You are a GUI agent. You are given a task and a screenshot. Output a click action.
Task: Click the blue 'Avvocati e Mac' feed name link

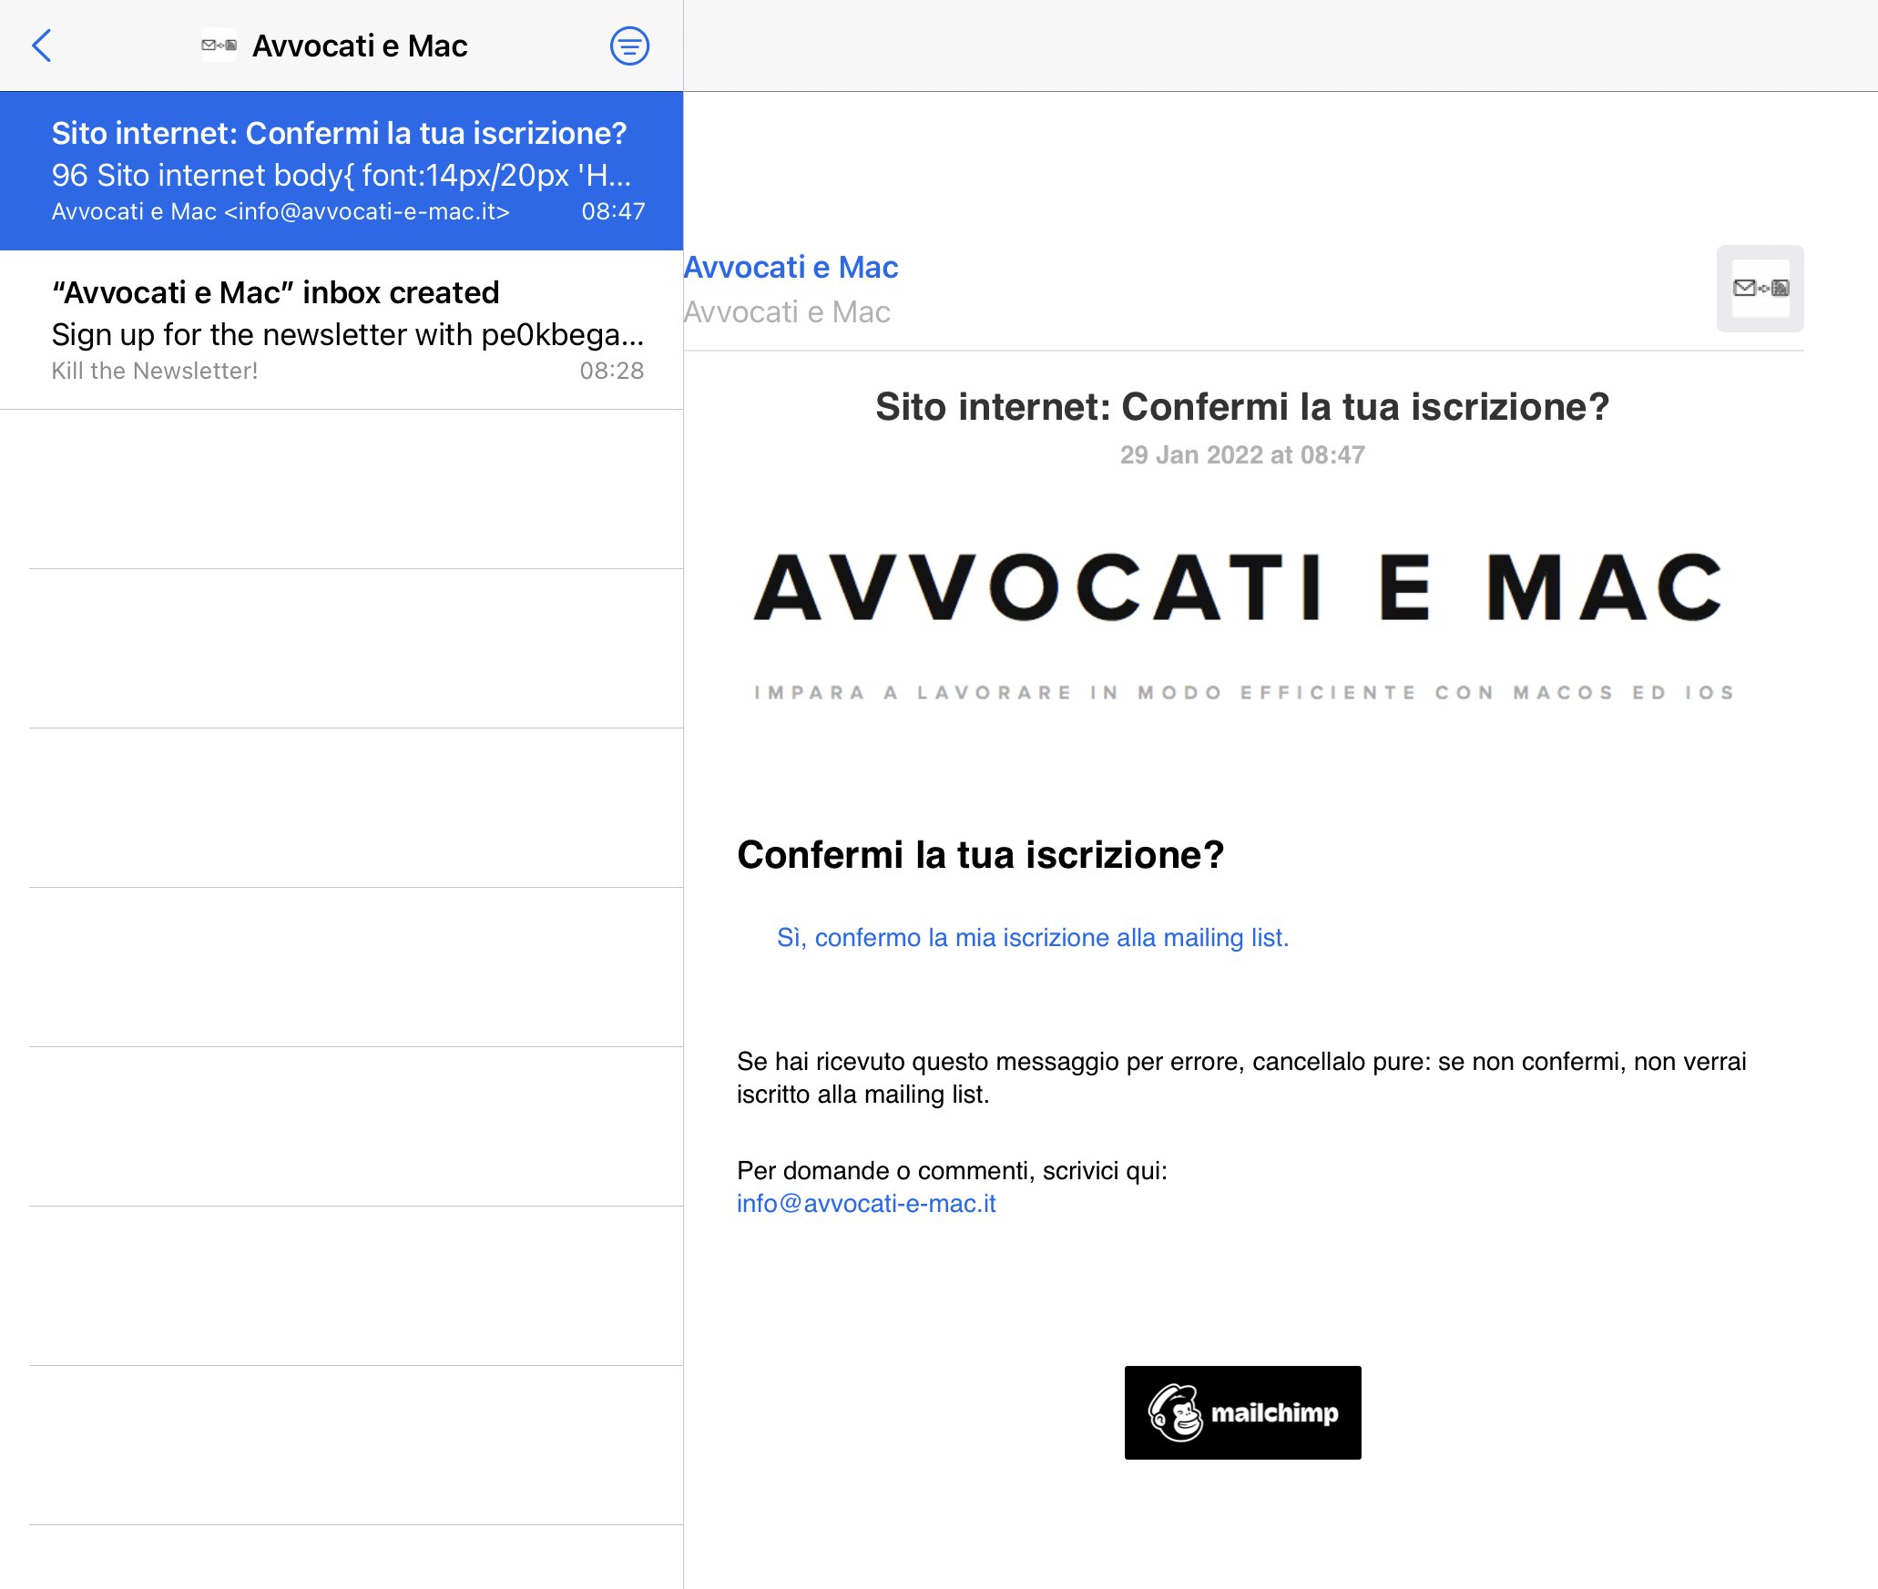[791, 268]
